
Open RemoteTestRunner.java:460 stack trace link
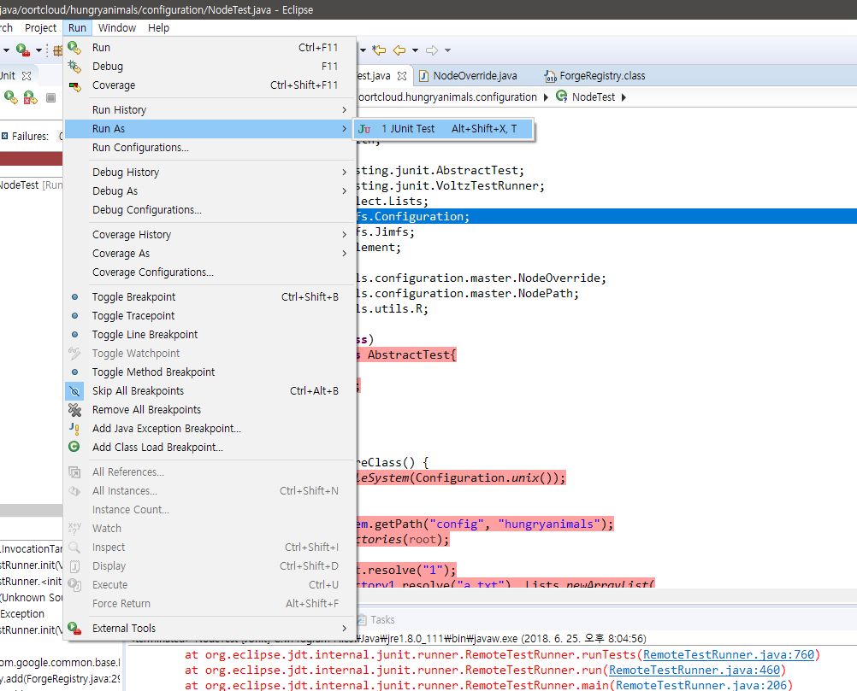pos(694,670)
